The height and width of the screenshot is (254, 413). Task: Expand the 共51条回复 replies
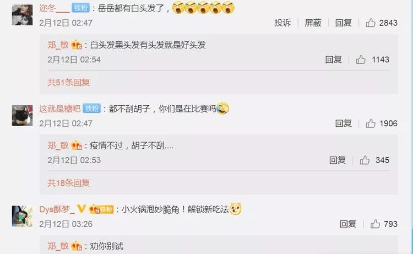coord(68,83)
